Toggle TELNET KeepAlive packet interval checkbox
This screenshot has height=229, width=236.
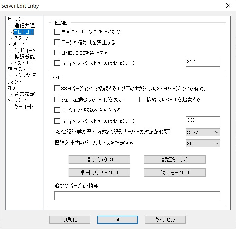point(57,63)
